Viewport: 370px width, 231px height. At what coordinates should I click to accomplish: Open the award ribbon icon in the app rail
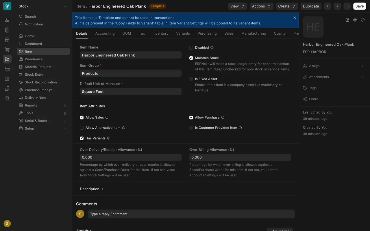pyautogui.click(x=7, y=98)
